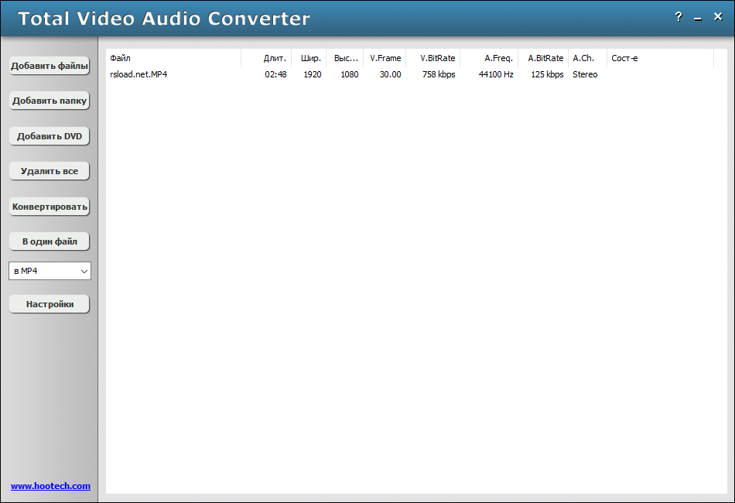Click Добавить папку to add a folder
The image size is (735, 503).
pyautogui.click(x=49, y=101)
